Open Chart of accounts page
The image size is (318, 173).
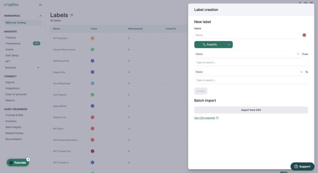[x=16, y=94]
